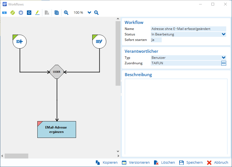Image resolution: width=232 pixels, height=167 pixels.
Task: Expand the Typ dropdown
Action: (x=223, y=58)
